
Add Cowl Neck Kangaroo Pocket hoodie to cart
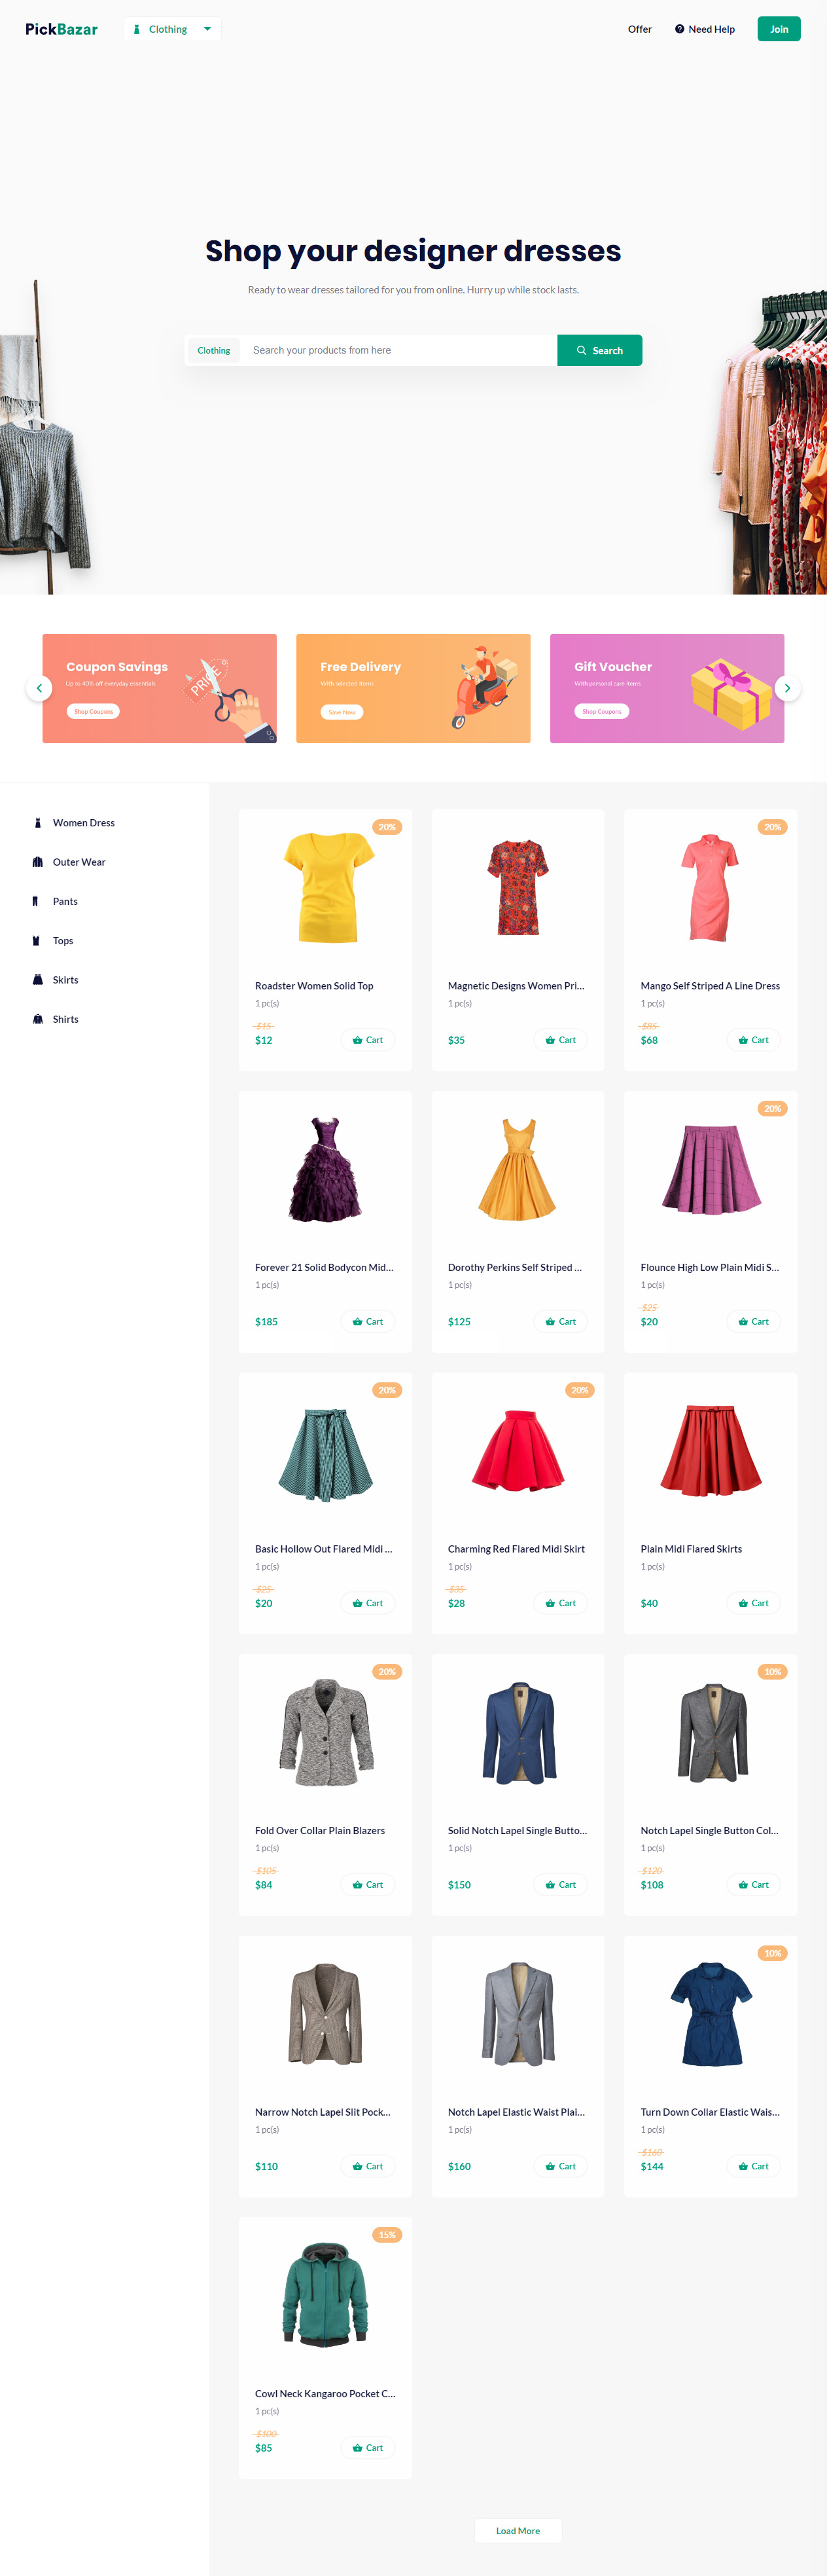pyautogui.click(x=368, y=2448)
